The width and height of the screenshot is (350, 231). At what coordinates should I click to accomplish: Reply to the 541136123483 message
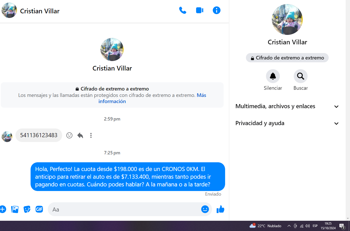80,135
